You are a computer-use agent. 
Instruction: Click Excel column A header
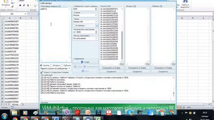[x=10, y=18]
